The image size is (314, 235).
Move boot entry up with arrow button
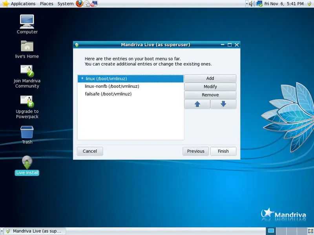point(197,104)
